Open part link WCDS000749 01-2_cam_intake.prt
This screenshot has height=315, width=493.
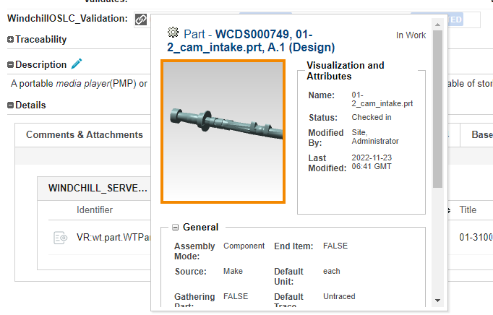point(251,40)
